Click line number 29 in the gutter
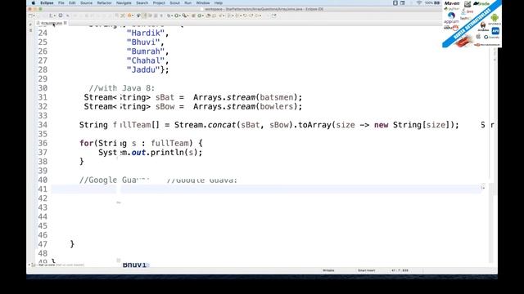 [x=43, y=79]
